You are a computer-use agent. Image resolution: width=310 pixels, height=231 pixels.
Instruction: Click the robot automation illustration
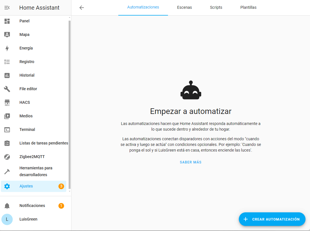(191, 90)
